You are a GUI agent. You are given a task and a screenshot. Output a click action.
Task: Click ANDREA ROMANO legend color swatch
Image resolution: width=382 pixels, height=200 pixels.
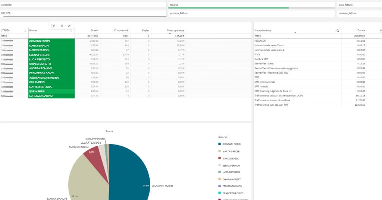[x=219, y=186]
